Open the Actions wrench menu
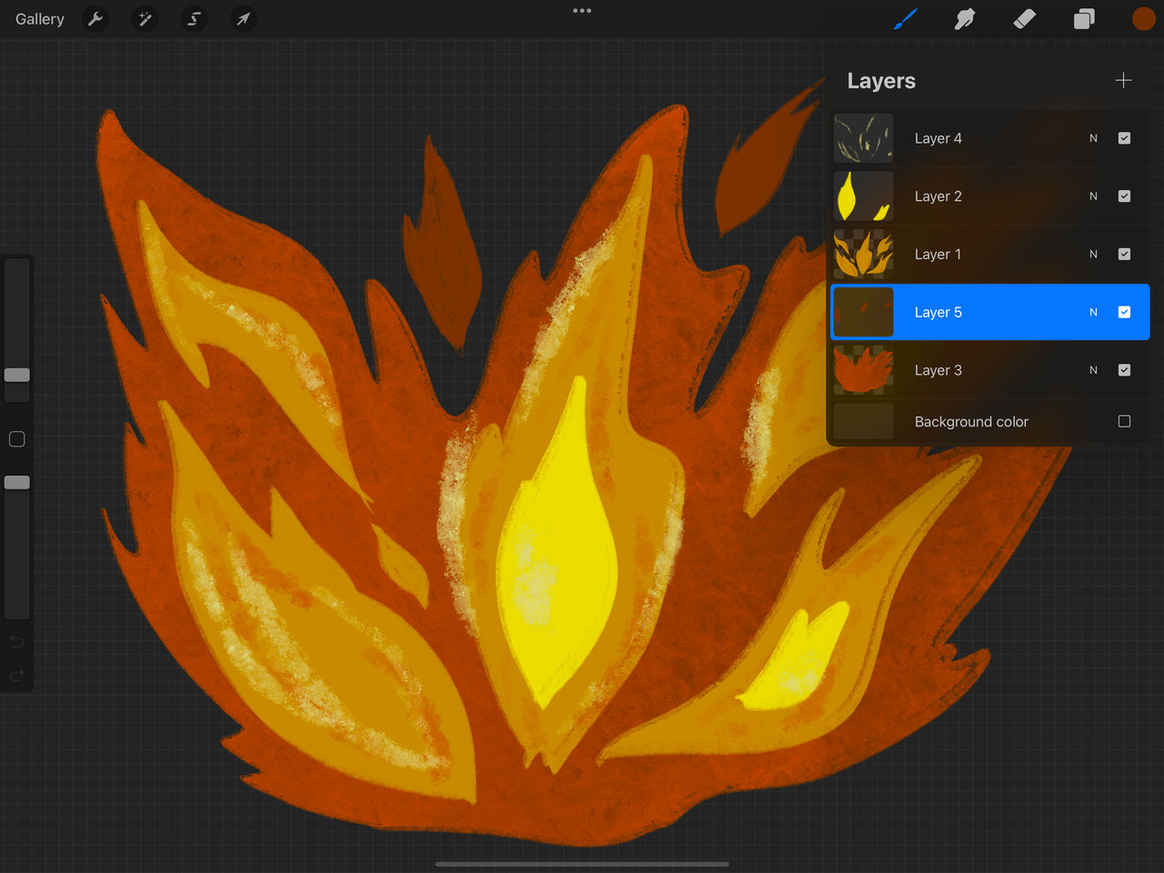 (95, 18)
